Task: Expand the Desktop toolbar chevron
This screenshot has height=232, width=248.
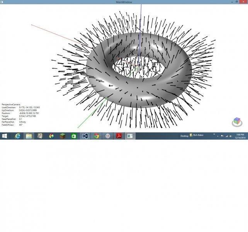Action: (x=214, y=134)
